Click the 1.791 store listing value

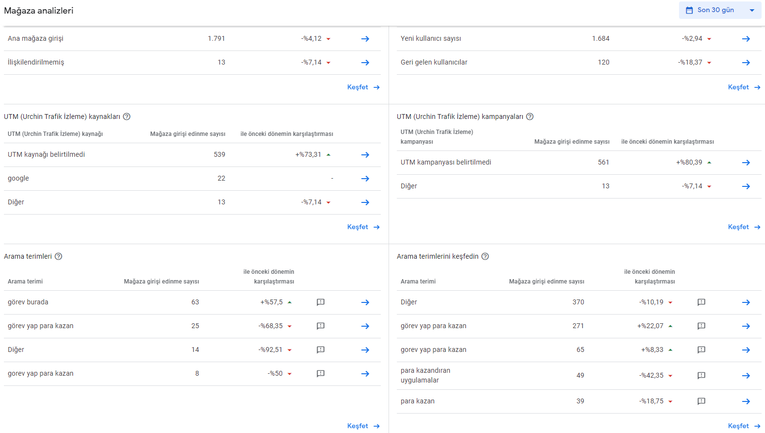coord(217,38)
